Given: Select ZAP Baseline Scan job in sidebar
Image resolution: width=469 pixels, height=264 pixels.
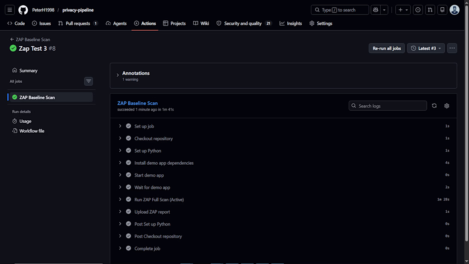Looking at the screenshot, I should (51, 97).
